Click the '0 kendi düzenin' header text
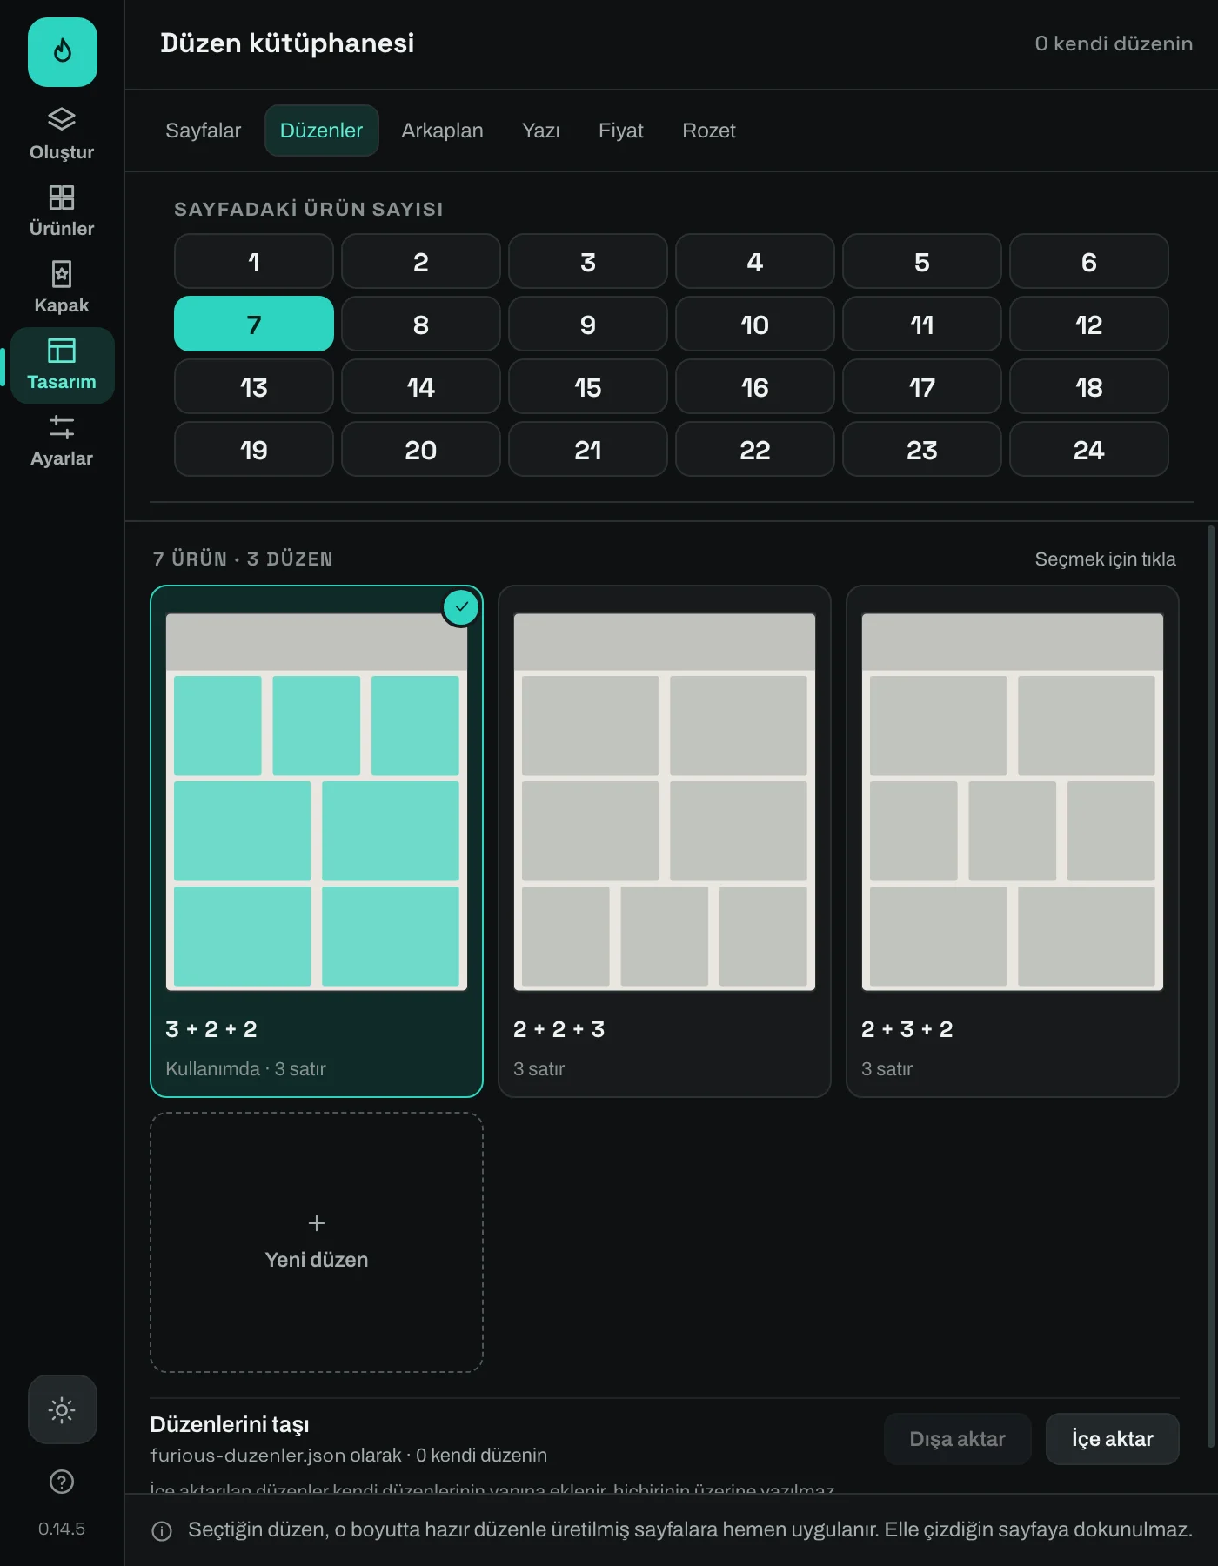Viewport: 1218px width, 1566px height. click(1114, 43)
